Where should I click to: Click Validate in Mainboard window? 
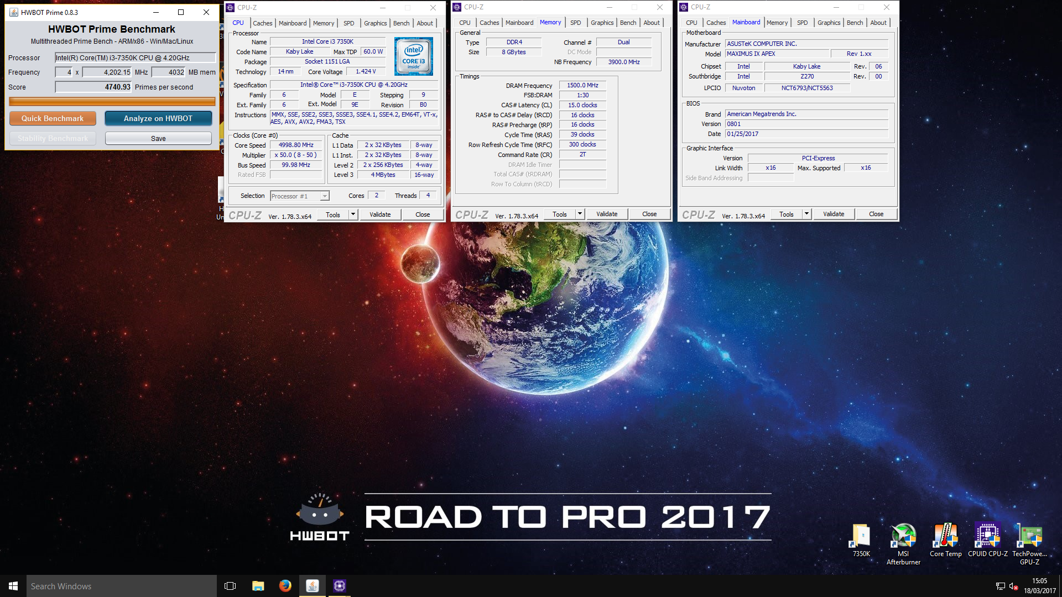tap(834, 214)
